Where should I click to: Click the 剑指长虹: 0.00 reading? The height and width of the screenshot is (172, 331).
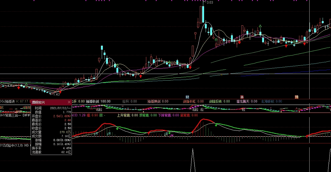pyautogui.click(x=193, y=101)
